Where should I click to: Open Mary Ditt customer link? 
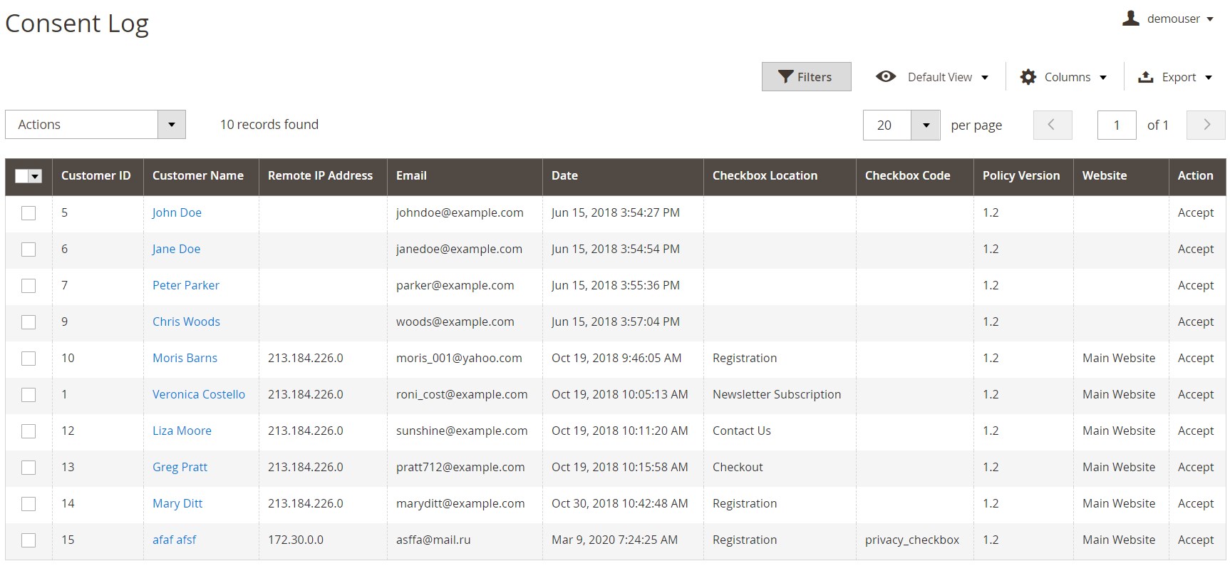pos(177,503)
